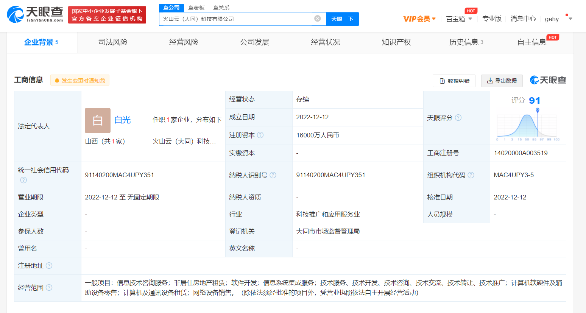The width and height of the screenshot is (586, 313).
Task: Click the help icon next to 注册资本
Action: click(260, 135)
